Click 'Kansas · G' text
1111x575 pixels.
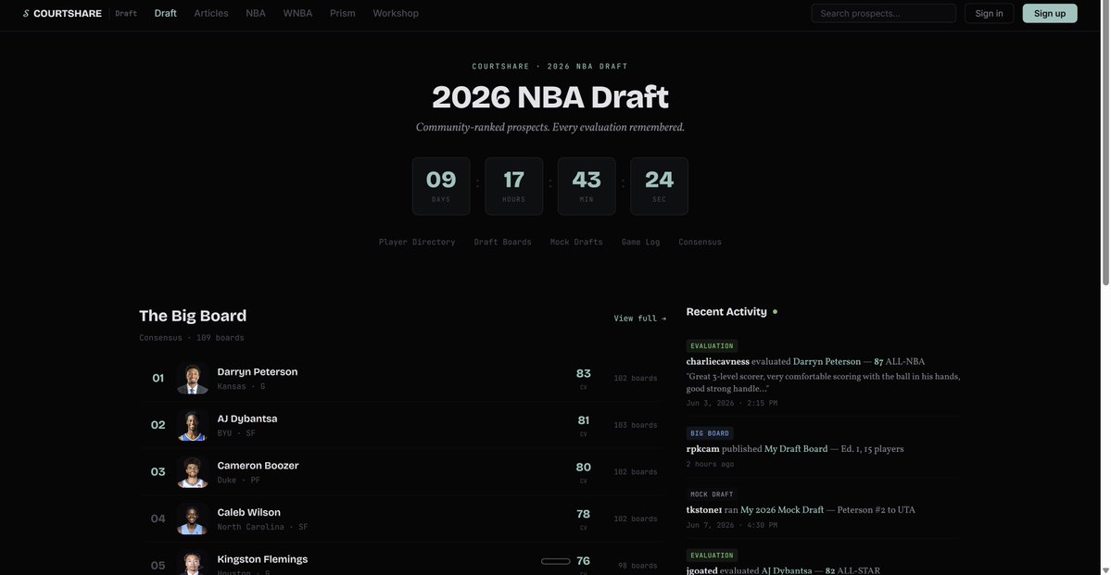241,387
